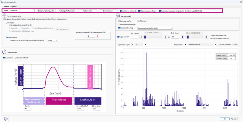Click the Berechnungsvariante section icon
The height and width of the screenshot is (122, 243).
click(4, 15)
